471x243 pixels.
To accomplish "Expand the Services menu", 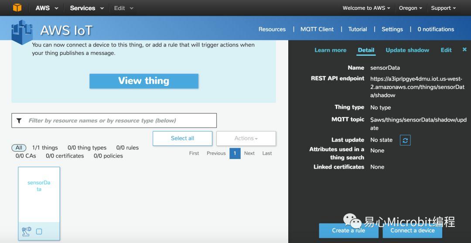I will pyautogui.click(x=86, y=8).
